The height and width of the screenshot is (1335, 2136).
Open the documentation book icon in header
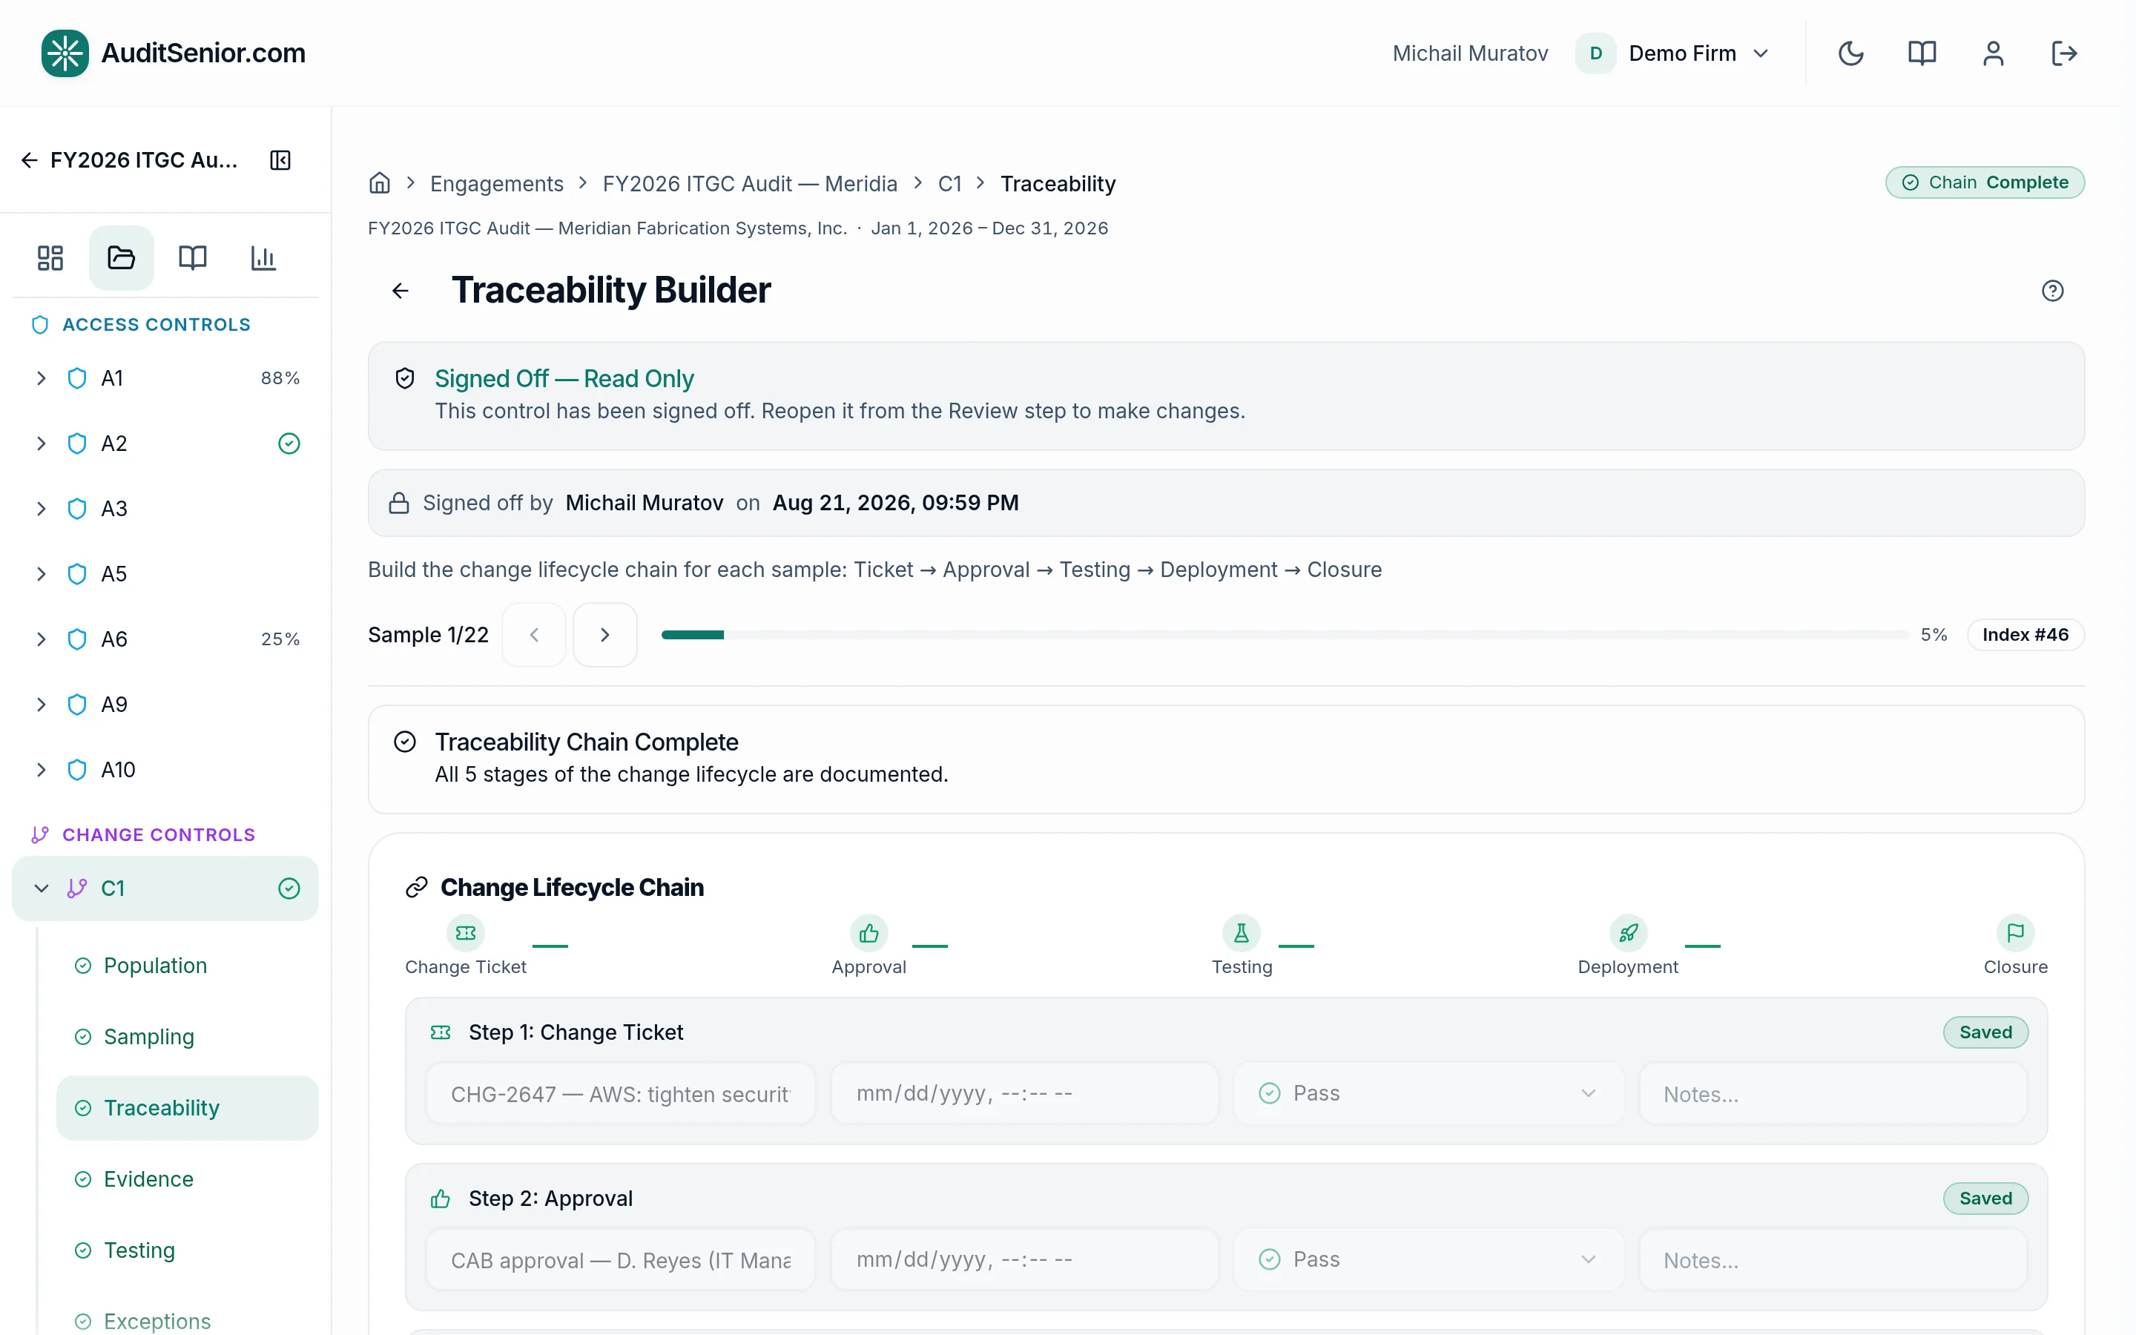click(x=1922, y=53)
